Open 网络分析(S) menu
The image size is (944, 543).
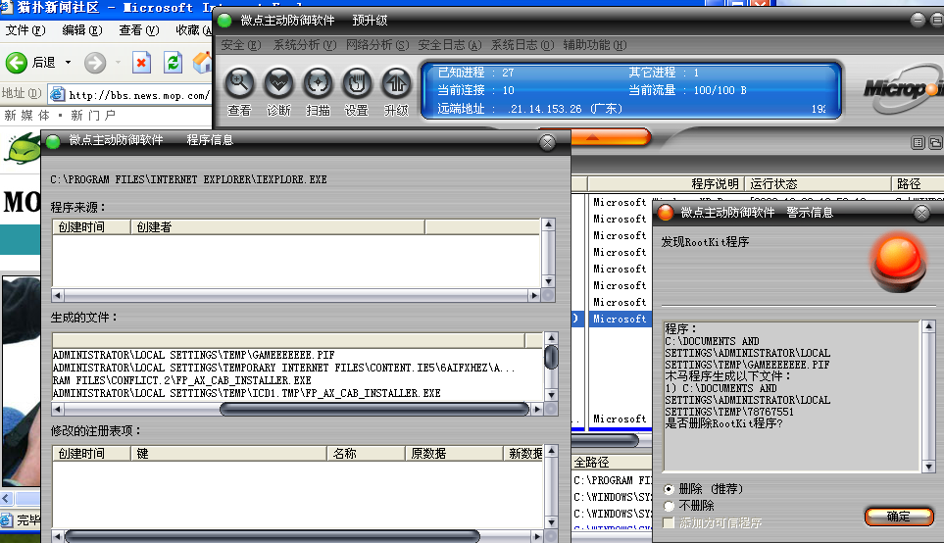click(x=377, y=44)
